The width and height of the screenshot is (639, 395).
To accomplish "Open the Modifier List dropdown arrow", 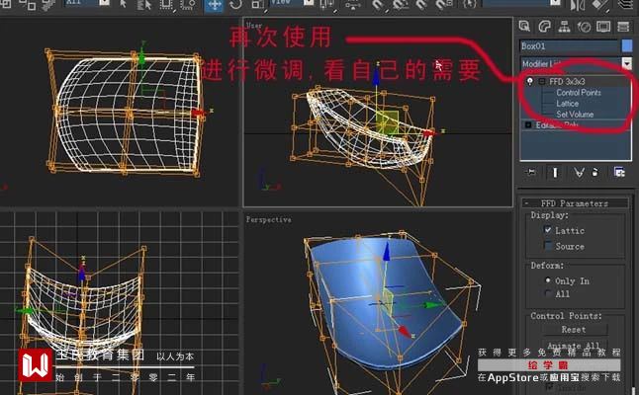I will [x=627, y=63].
